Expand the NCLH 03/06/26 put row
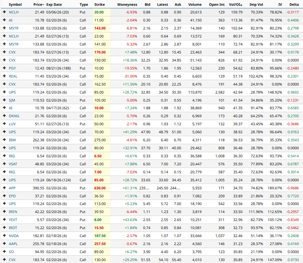303x263 pixels. 4,12
